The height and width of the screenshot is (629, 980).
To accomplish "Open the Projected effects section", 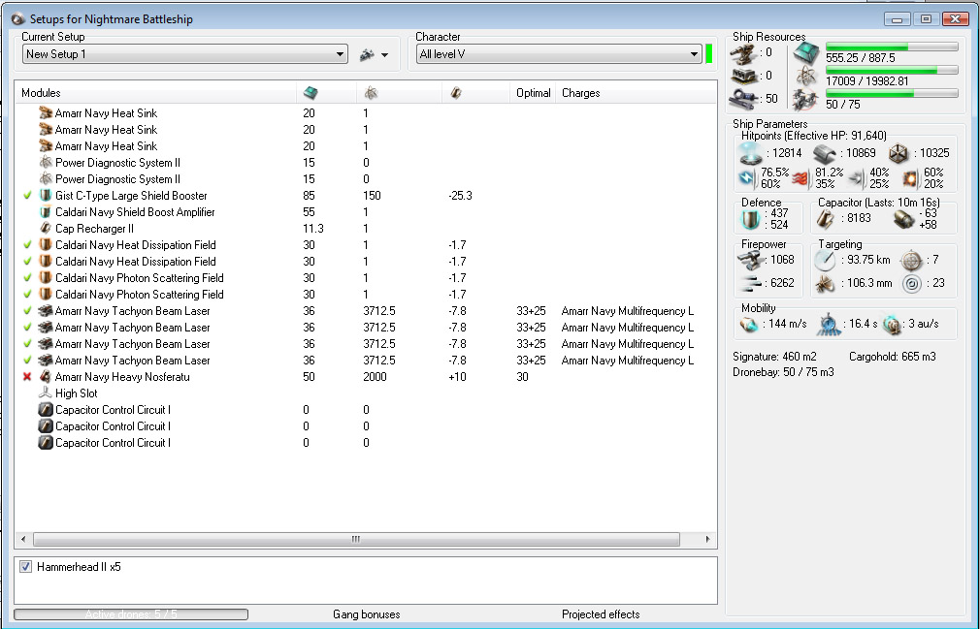I will pos(601,614).
